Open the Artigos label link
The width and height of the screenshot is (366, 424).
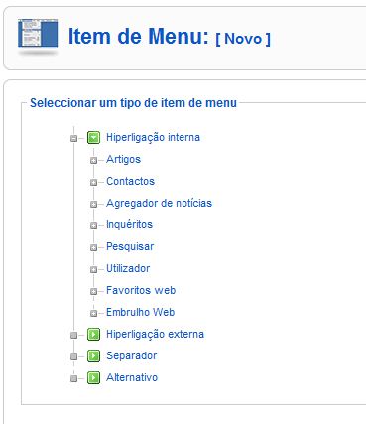(123, 160)
